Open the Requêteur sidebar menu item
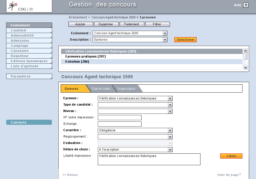Image resolution: width=256 pixels, height=179 pixels. point(29,56)
